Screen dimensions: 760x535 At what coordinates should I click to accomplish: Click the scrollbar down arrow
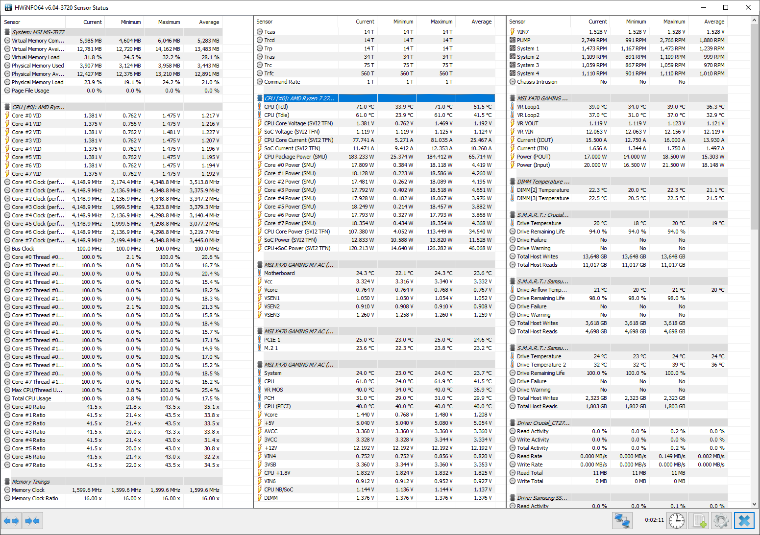point(754,504)
